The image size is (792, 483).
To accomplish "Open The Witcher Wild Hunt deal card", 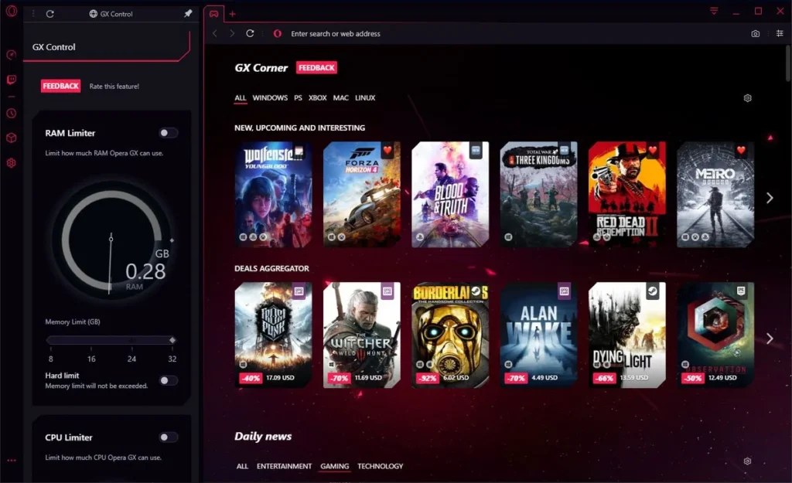I will 362,335.
